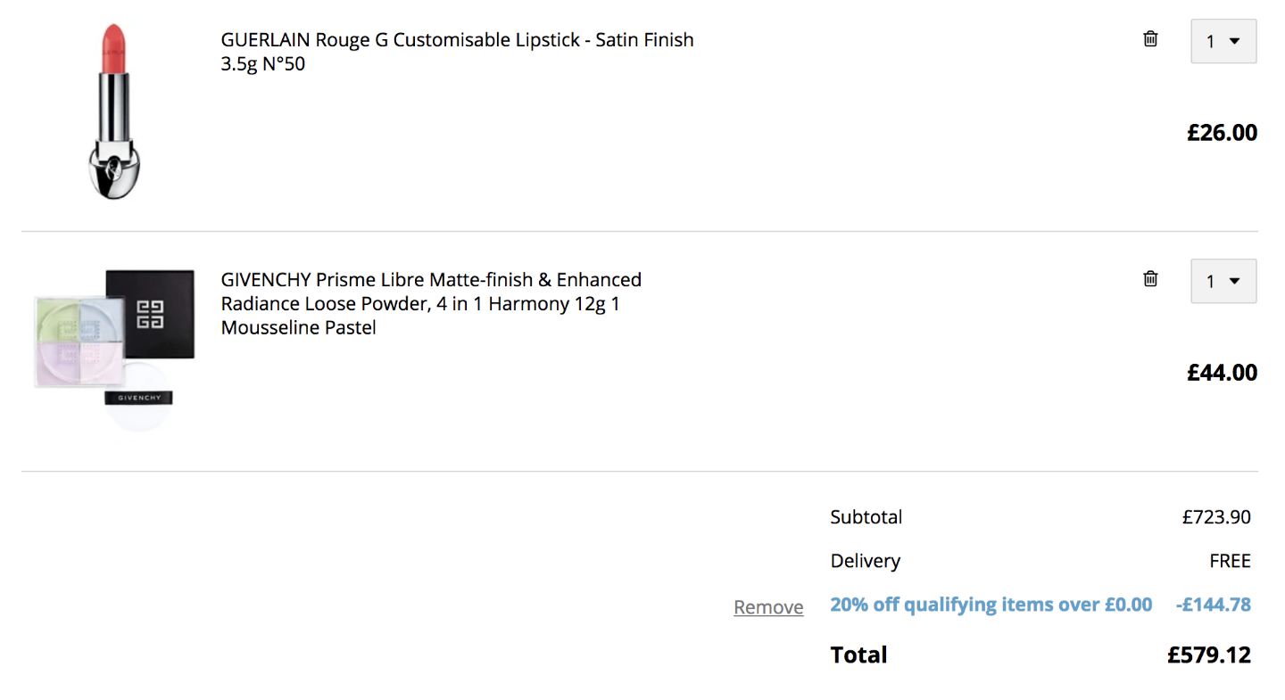The height and width of the screenshot is (700, 1285).
Task: Select the pastel powder palette image
Action: [x=79, y=342]
